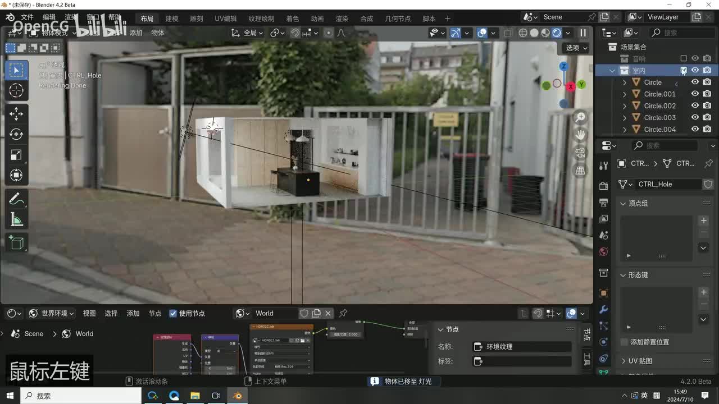The width and height of the screenshot is (719, 404).
Task: Switch to material preview shading
Action: coord(545,33)
